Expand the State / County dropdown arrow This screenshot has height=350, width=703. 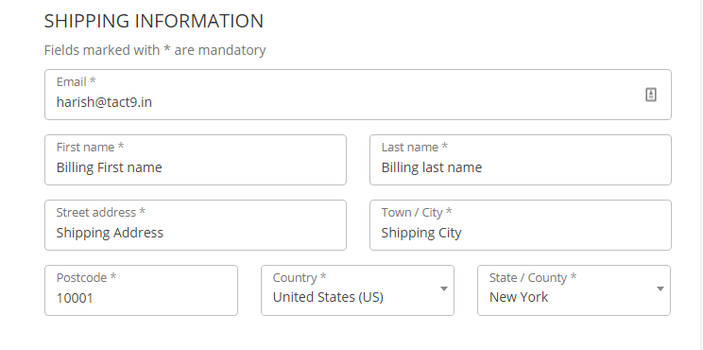660,289
